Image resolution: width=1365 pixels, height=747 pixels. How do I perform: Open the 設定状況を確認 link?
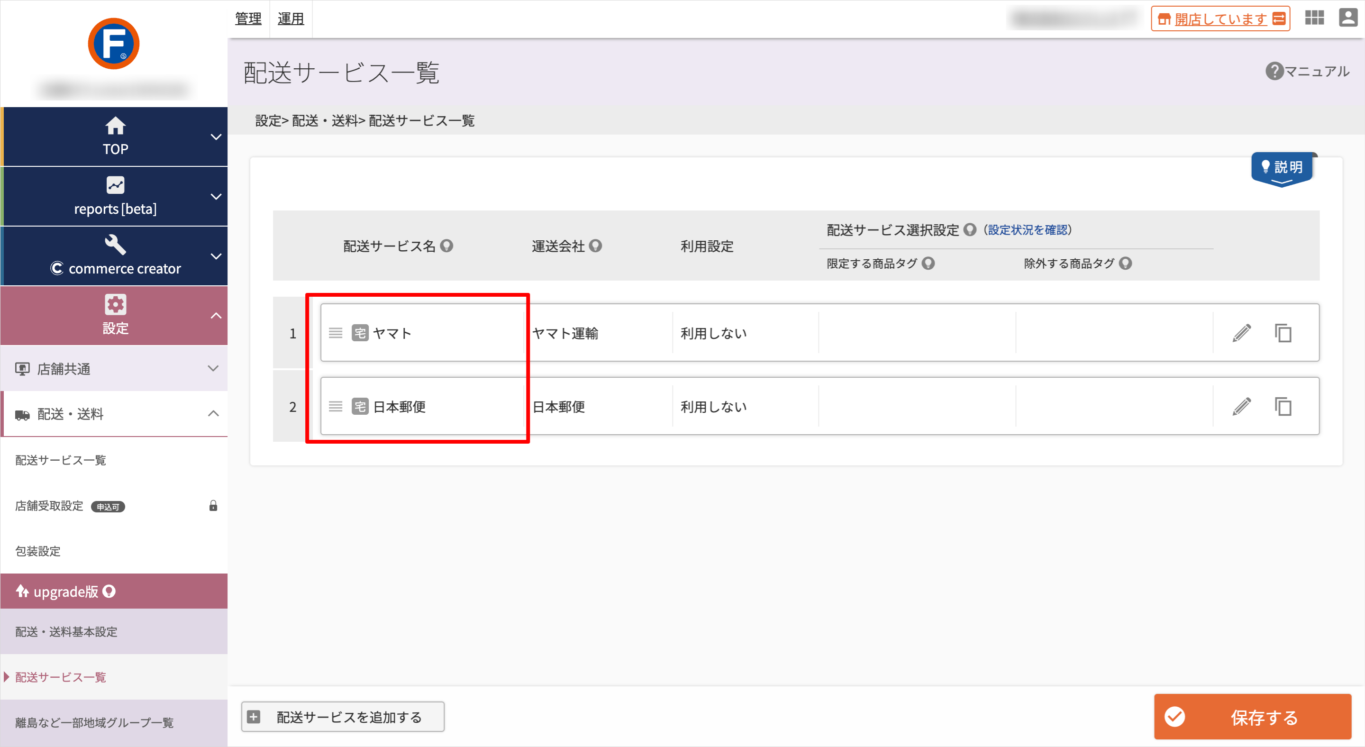point(1028,230)
